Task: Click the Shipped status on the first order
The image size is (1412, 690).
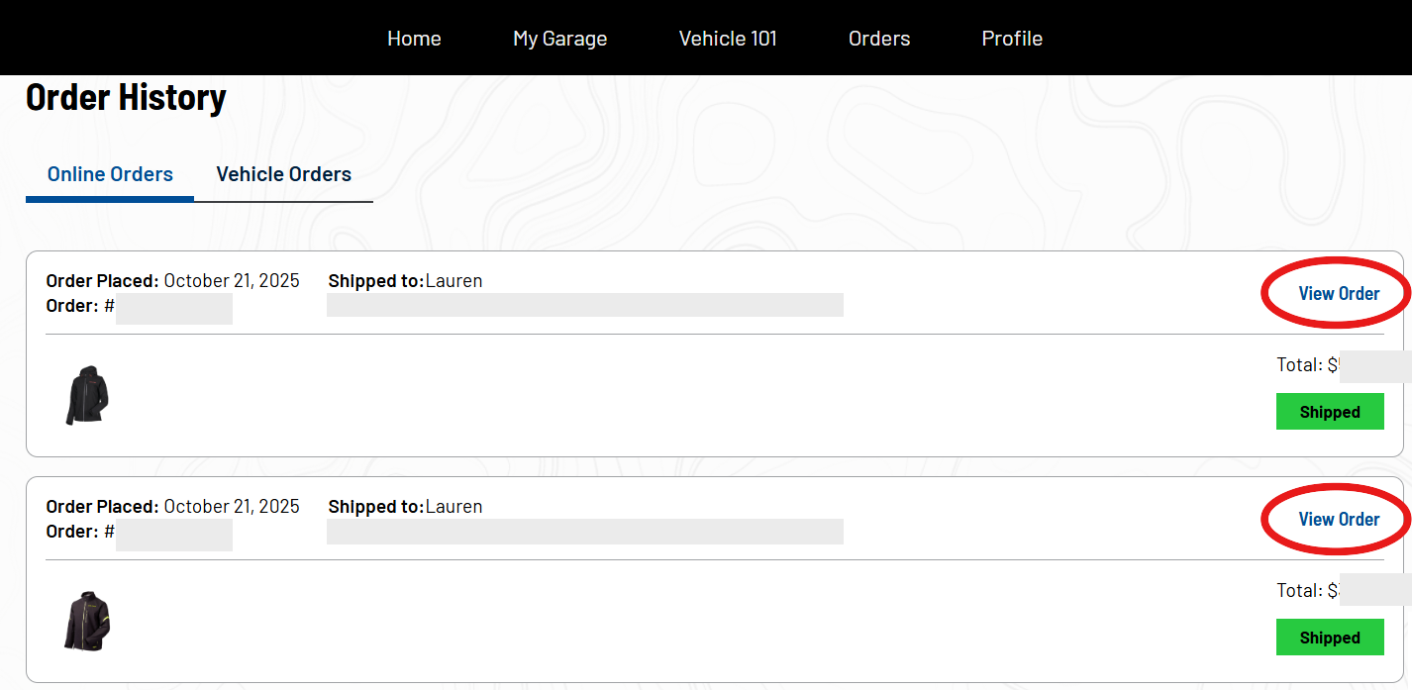Action: point(1329,412)
